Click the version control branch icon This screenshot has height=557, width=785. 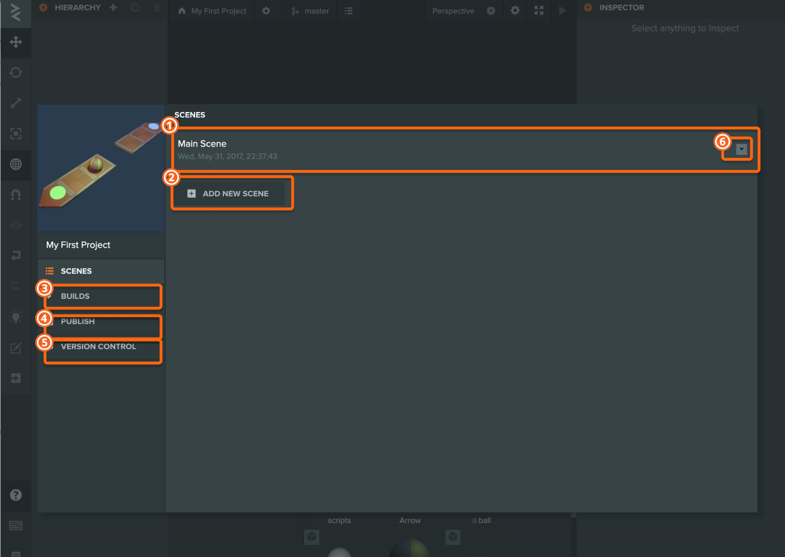(x=295, y=11)
